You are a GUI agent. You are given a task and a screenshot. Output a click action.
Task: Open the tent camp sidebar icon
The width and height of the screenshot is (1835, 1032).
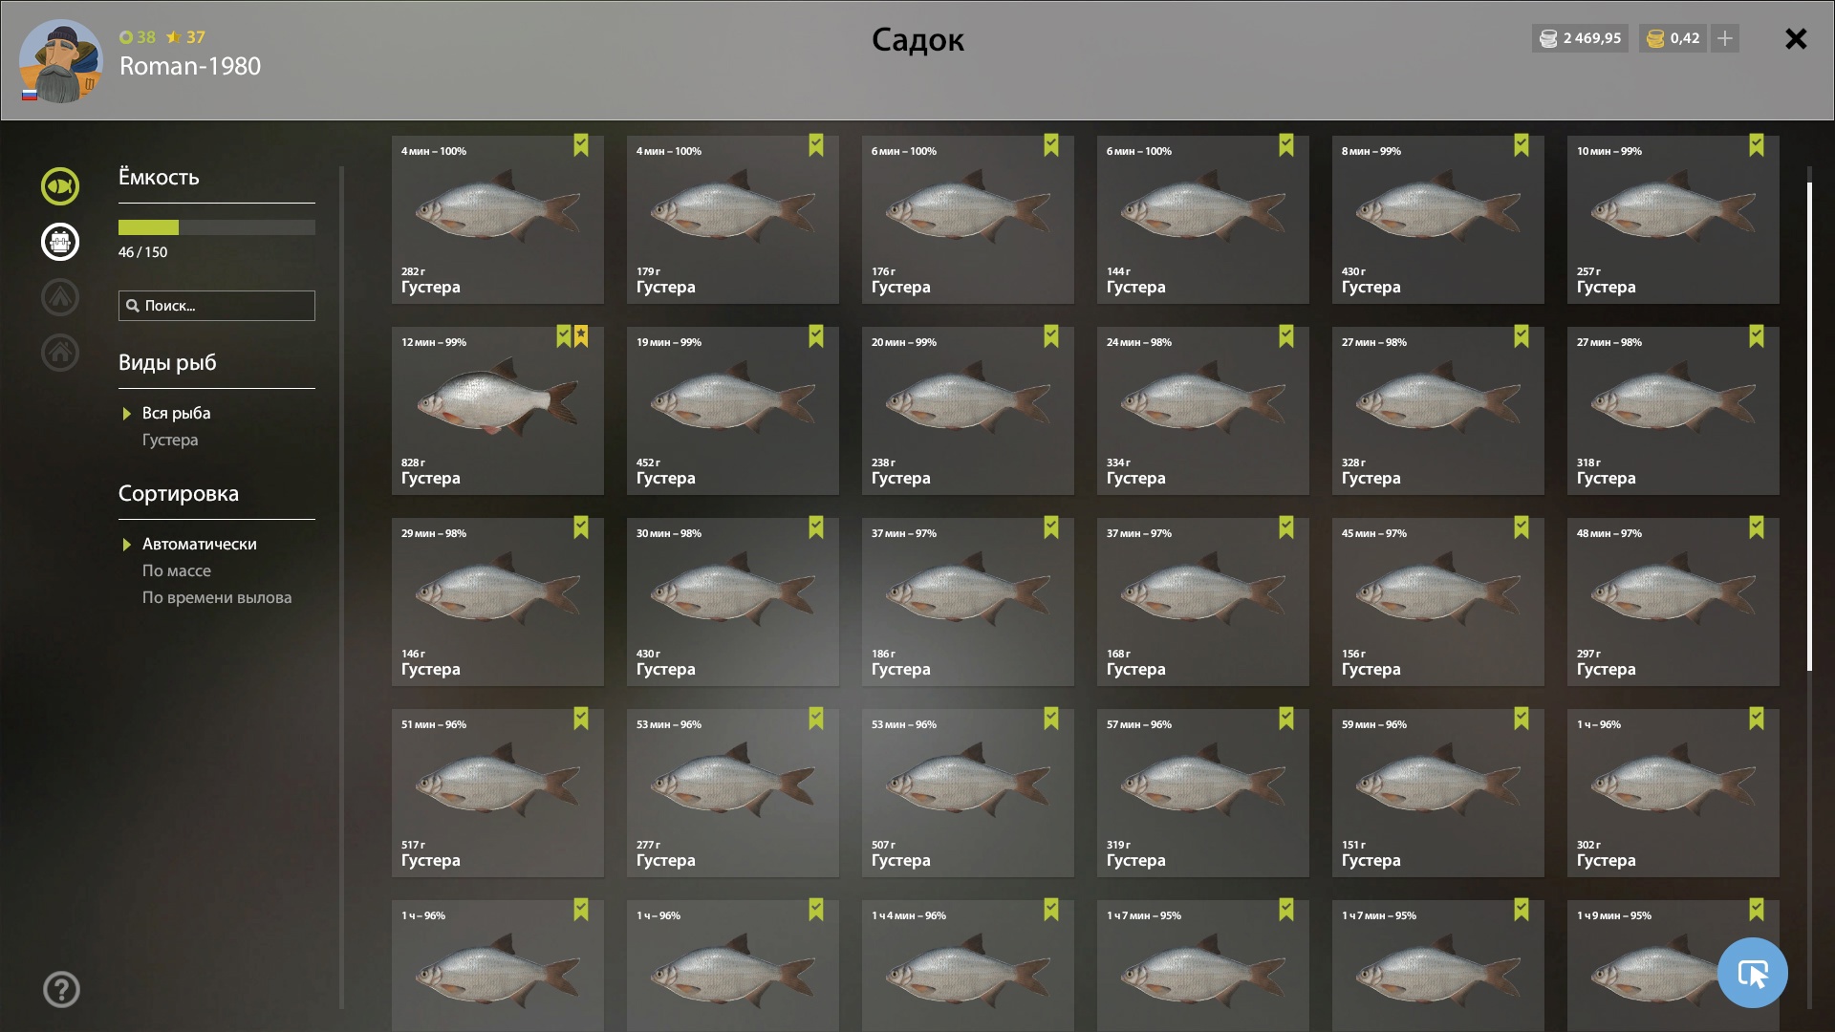59,296
